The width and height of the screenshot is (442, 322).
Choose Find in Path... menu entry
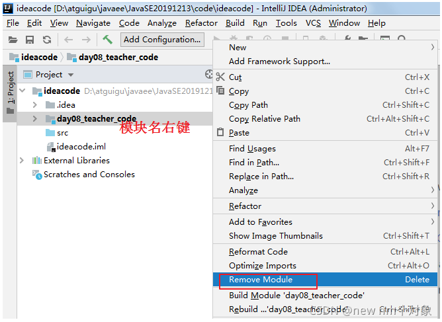[x=325, y=163]
